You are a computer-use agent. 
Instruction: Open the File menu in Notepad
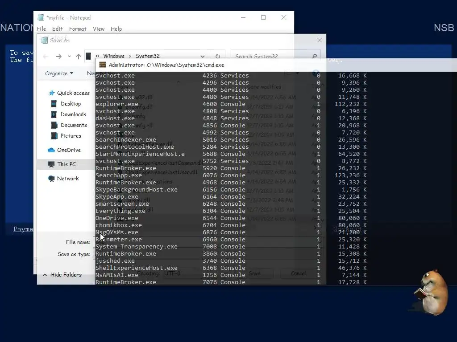pyautogui.click(x=41, y=29)
